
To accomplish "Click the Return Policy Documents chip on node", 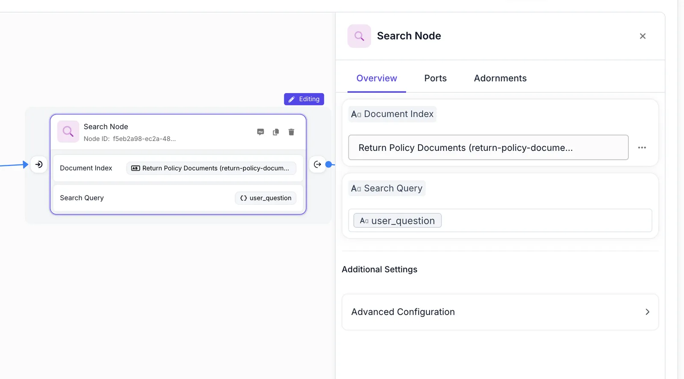I will point(211,168).
